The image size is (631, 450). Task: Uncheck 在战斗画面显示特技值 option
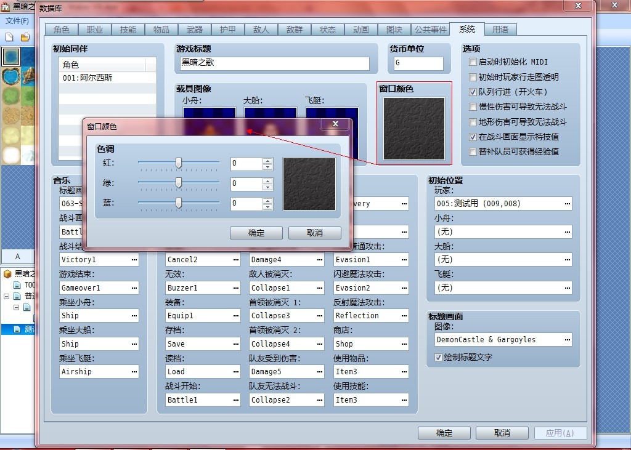pyautogui.click(x=473, y=137)
